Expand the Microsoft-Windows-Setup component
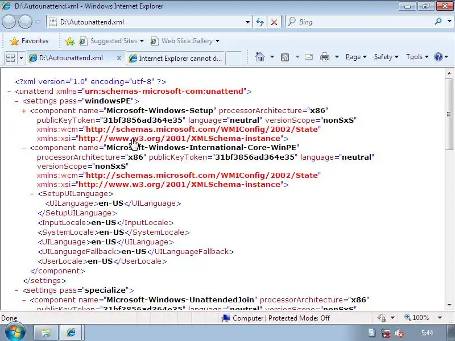The width and height of the screenshot is (455, 341). tap(24, 111)
